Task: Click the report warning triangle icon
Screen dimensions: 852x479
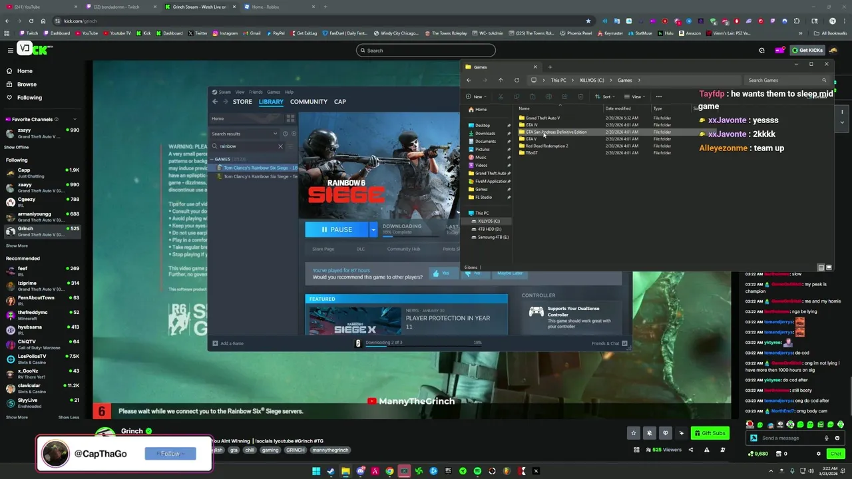Action: (x=706, y=450)
